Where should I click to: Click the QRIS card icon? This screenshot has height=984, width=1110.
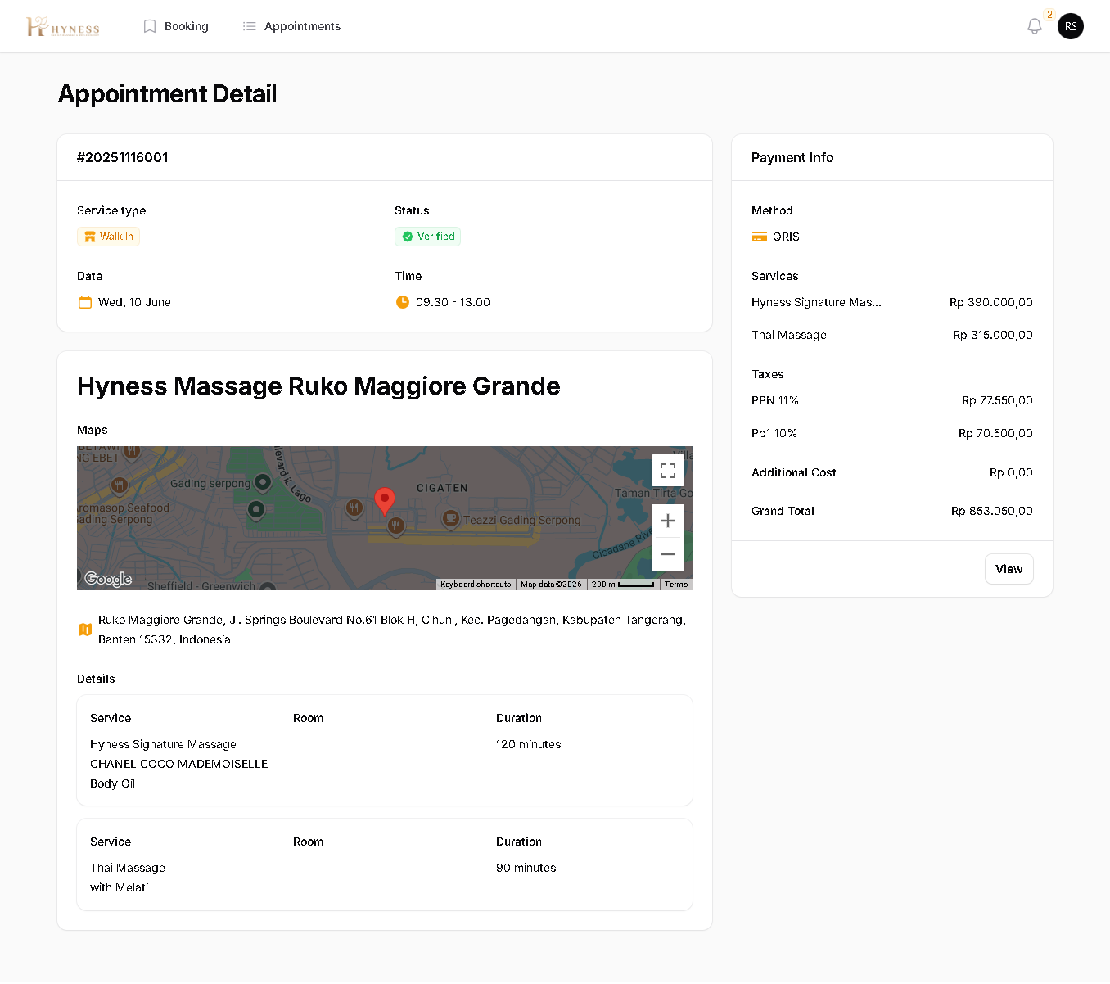(760, 237)
